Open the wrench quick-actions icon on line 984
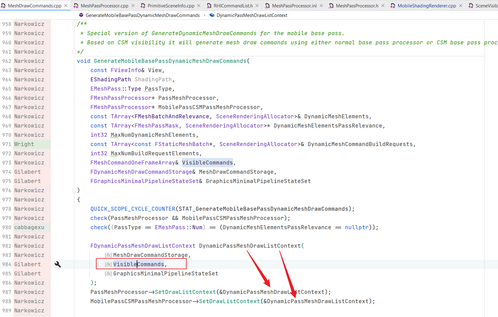 [x=58, y=264]
